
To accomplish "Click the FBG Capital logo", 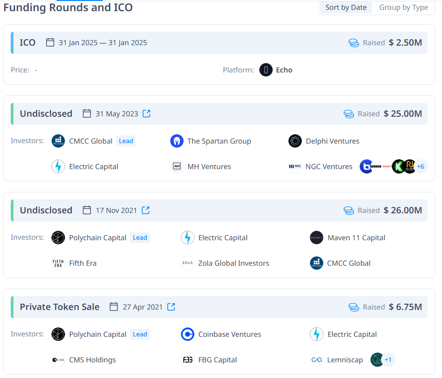I will tap(188, 360).
